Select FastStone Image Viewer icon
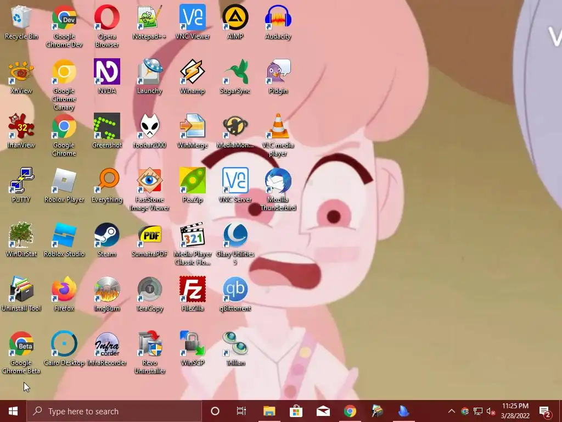This screenshot has height=422, width=562. [149, 189]
